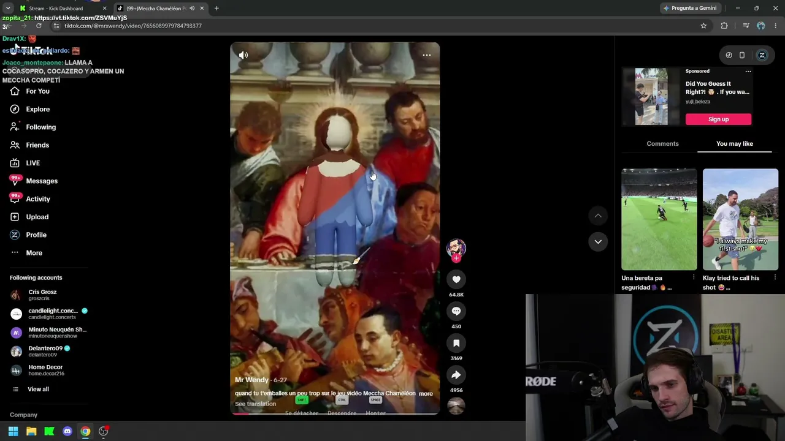This screenshot has height=441, width=785.
Task: Like the video with the heart icon
Action: tap(456, 279)
